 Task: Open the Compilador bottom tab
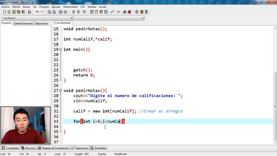[10, 148]
